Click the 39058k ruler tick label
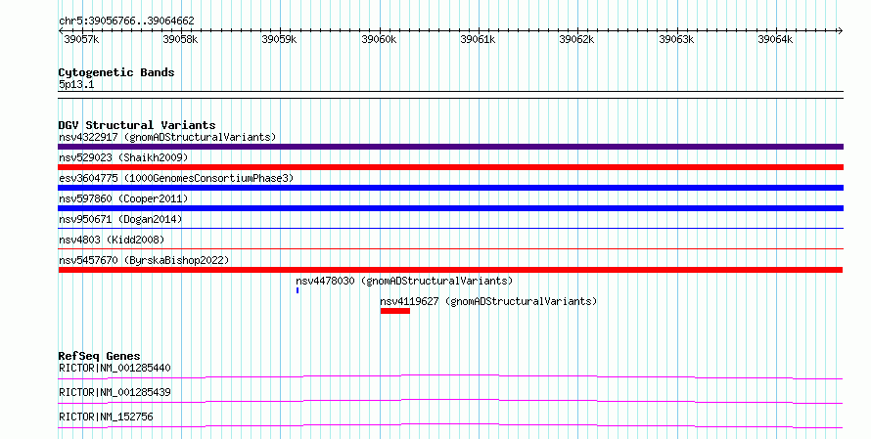The image size is (871, 439). pyautogui.click(x=180, y=40)
